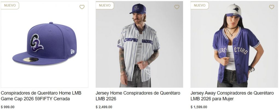The image size is (280, 110).
Task: Open Conspiradores de Querétaro Home LMB Game Cap link
Action: click(41, 96)
